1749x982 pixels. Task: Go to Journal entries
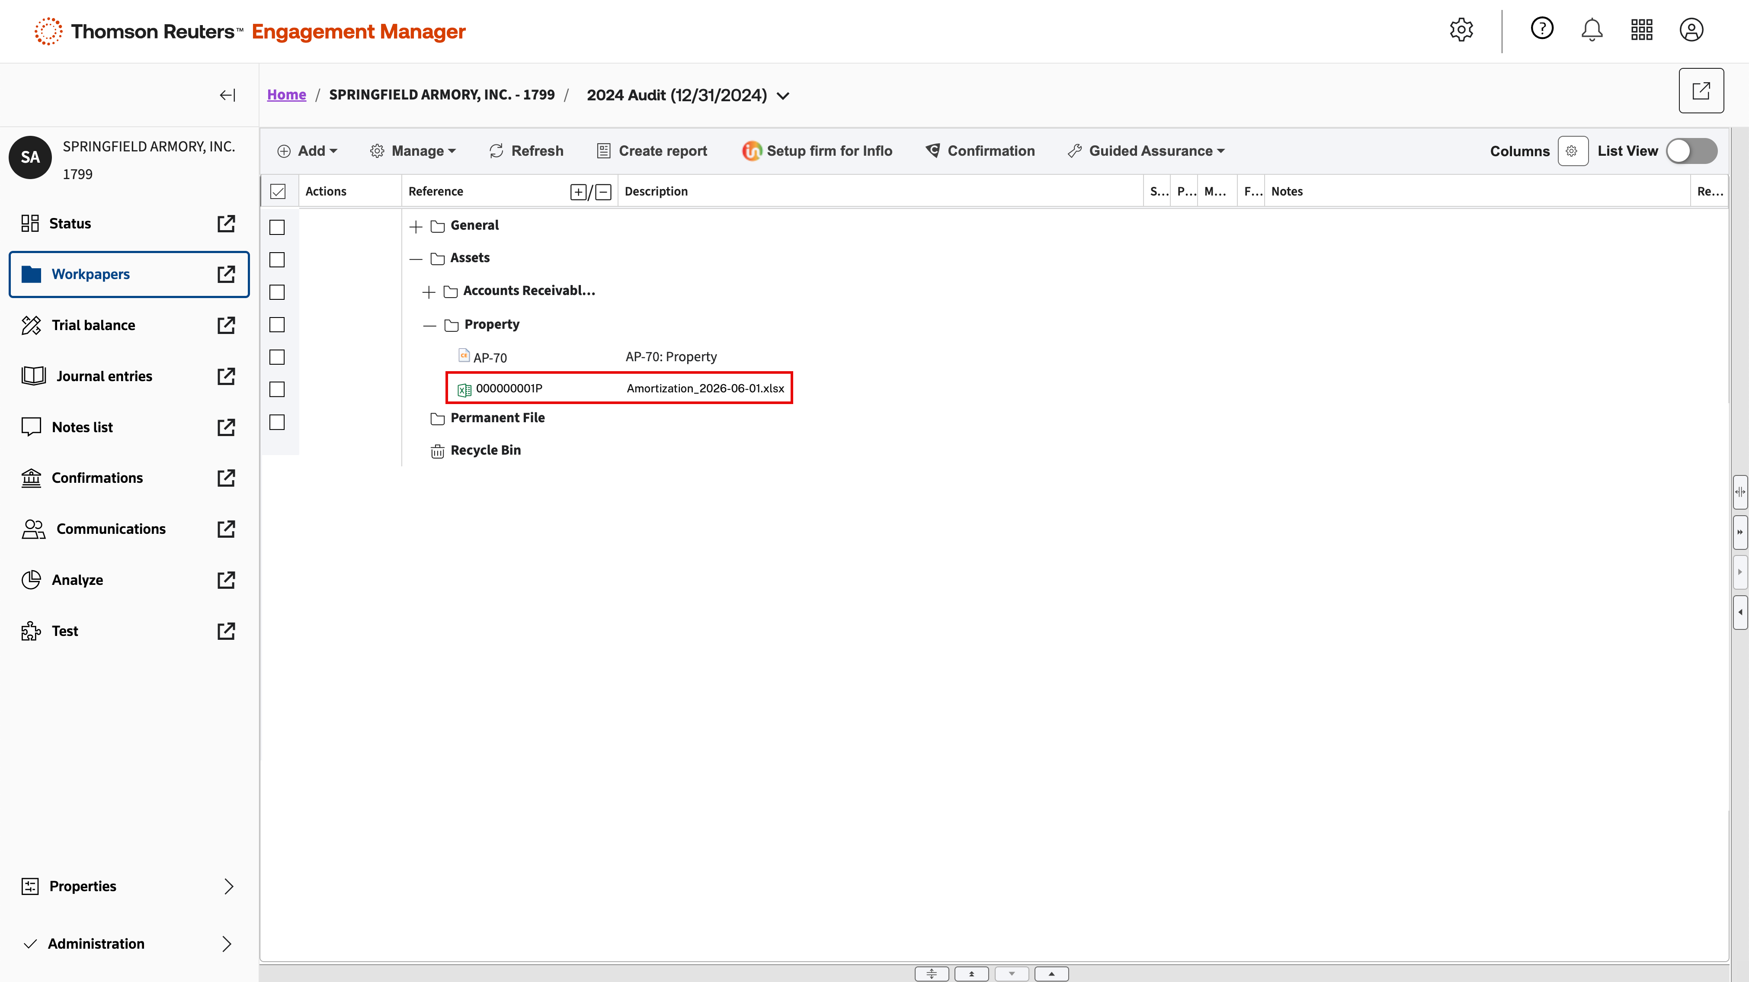[x=105, y=376]
